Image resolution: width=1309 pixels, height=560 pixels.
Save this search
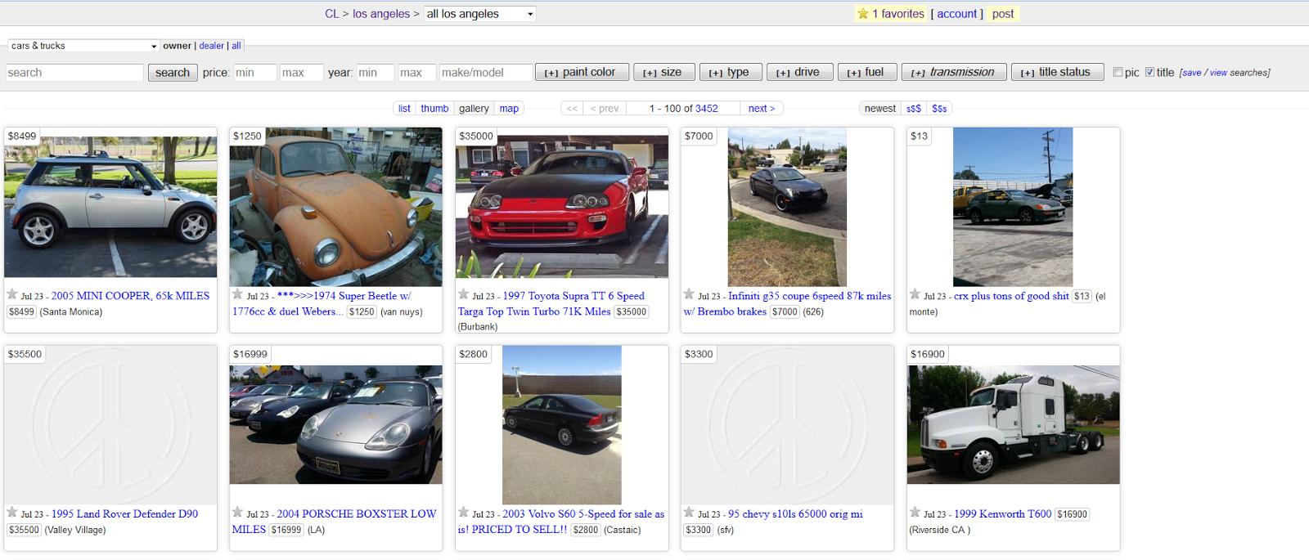[1192, 73]
